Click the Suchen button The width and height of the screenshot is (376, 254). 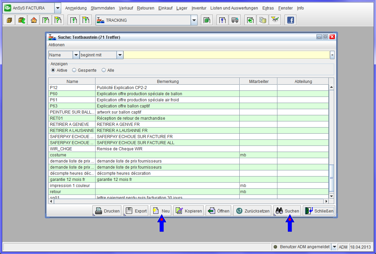pyautogui.click(x=287, y=211)
